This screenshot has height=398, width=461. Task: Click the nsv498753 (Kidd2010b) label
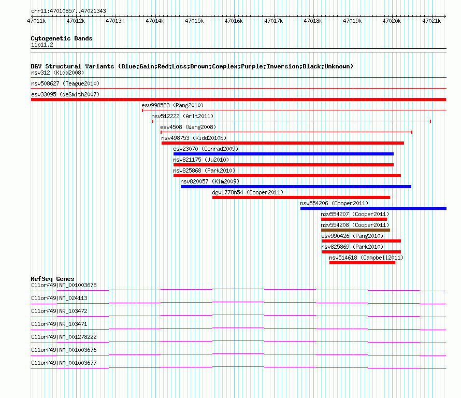pyautogui.click(x=194, y=138)
